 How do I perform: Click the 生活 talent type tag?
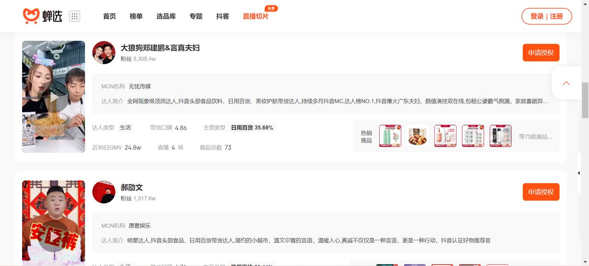point(125,127)
